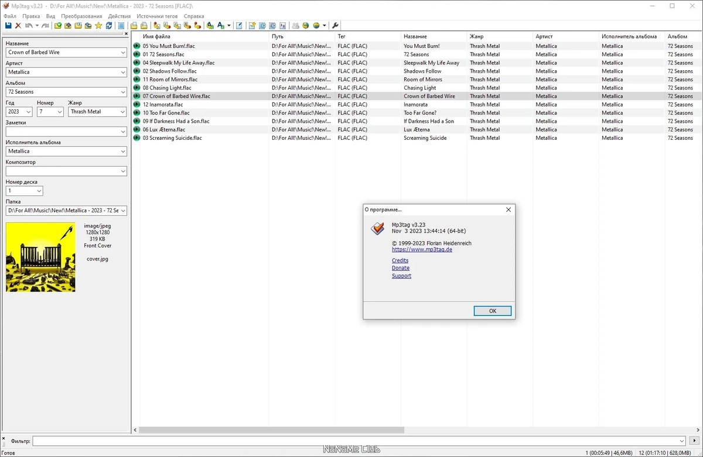This screenshot has height=457, width=703.
Task: Click the wrench Options icon
Action: [x=335, y=26]
